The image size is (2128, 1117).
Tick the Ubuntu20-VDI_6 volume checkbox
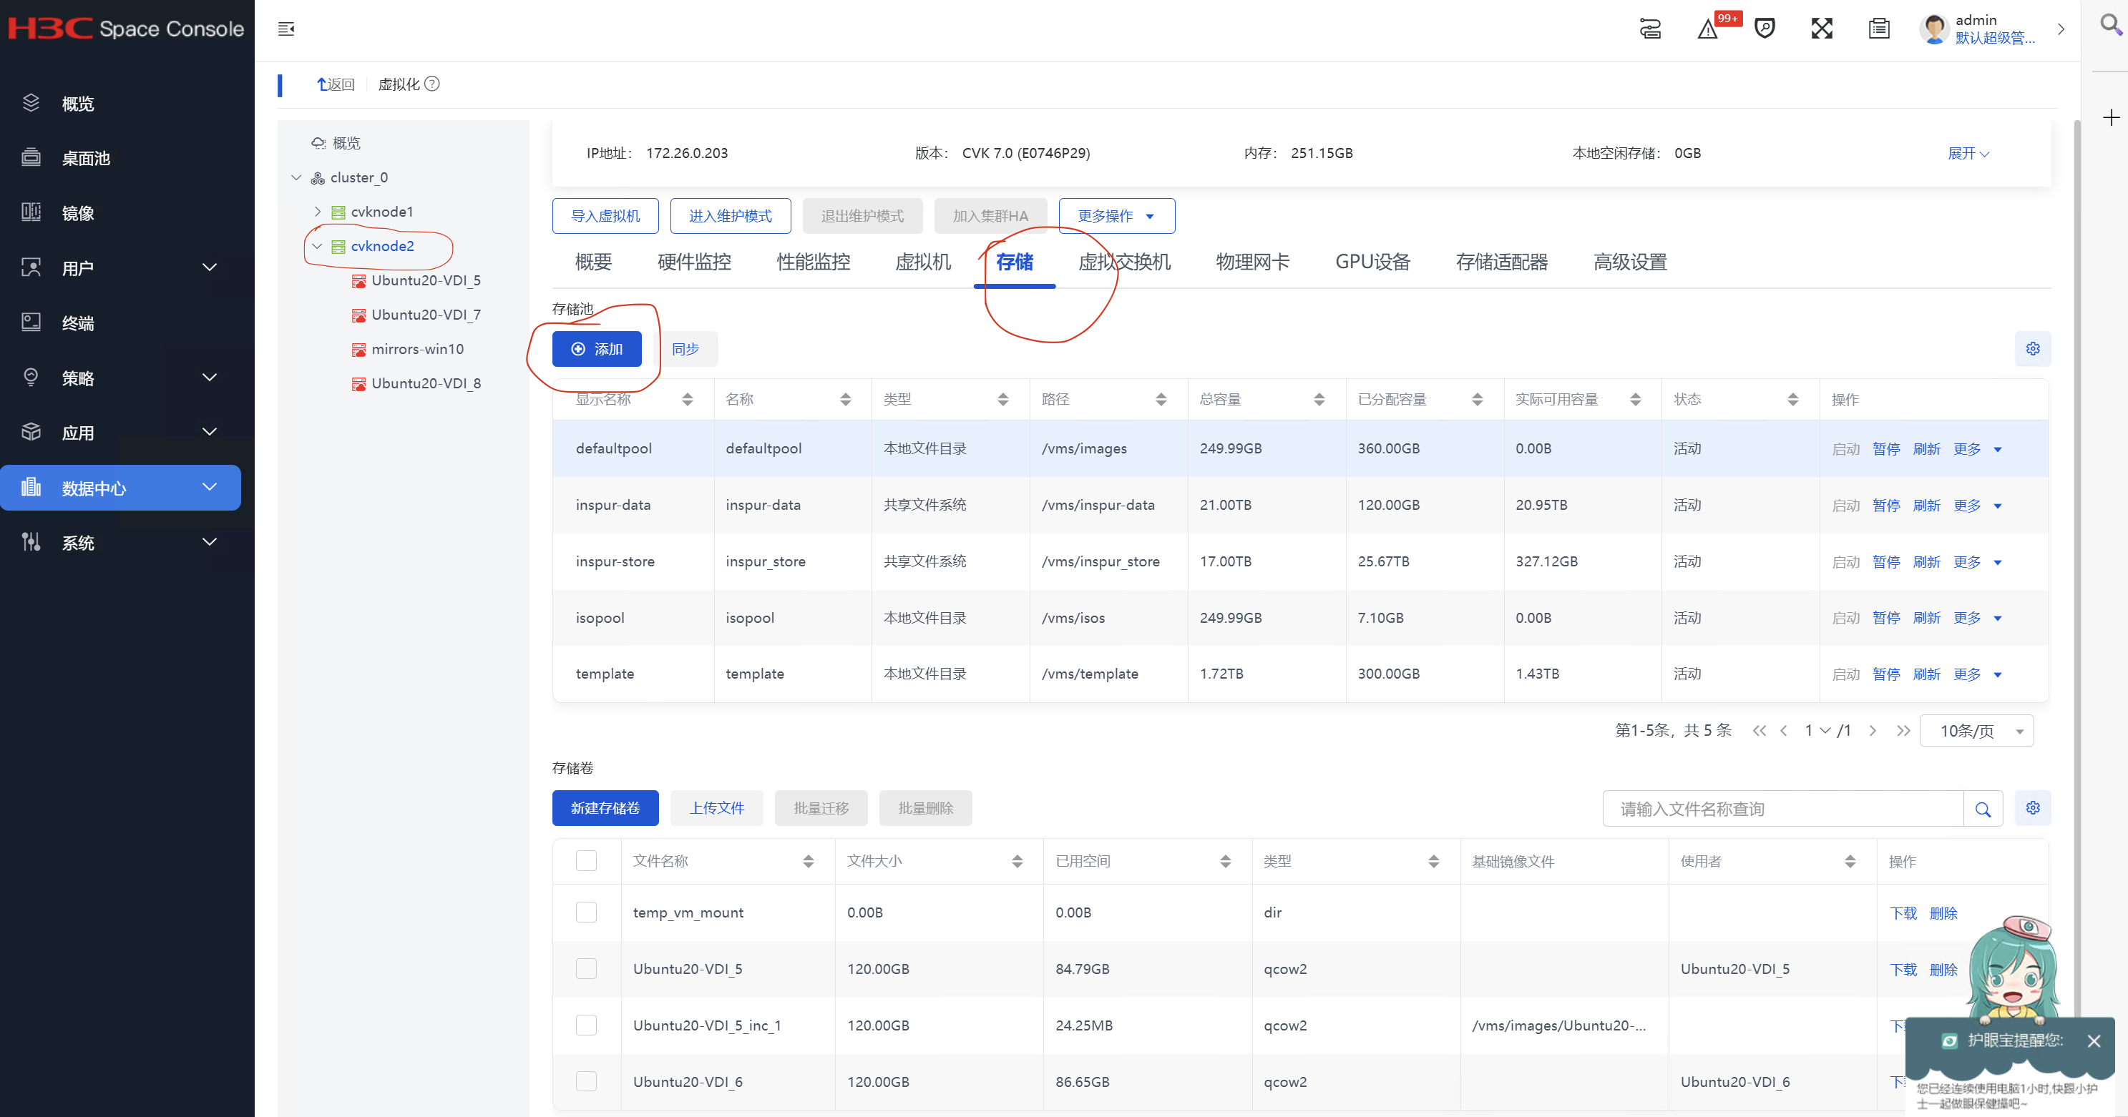(586, 1081)
